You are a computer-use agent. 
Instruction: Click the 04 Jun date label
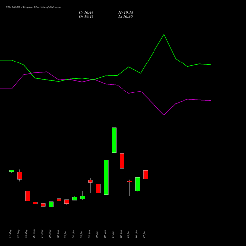click(x=74, y=234)
